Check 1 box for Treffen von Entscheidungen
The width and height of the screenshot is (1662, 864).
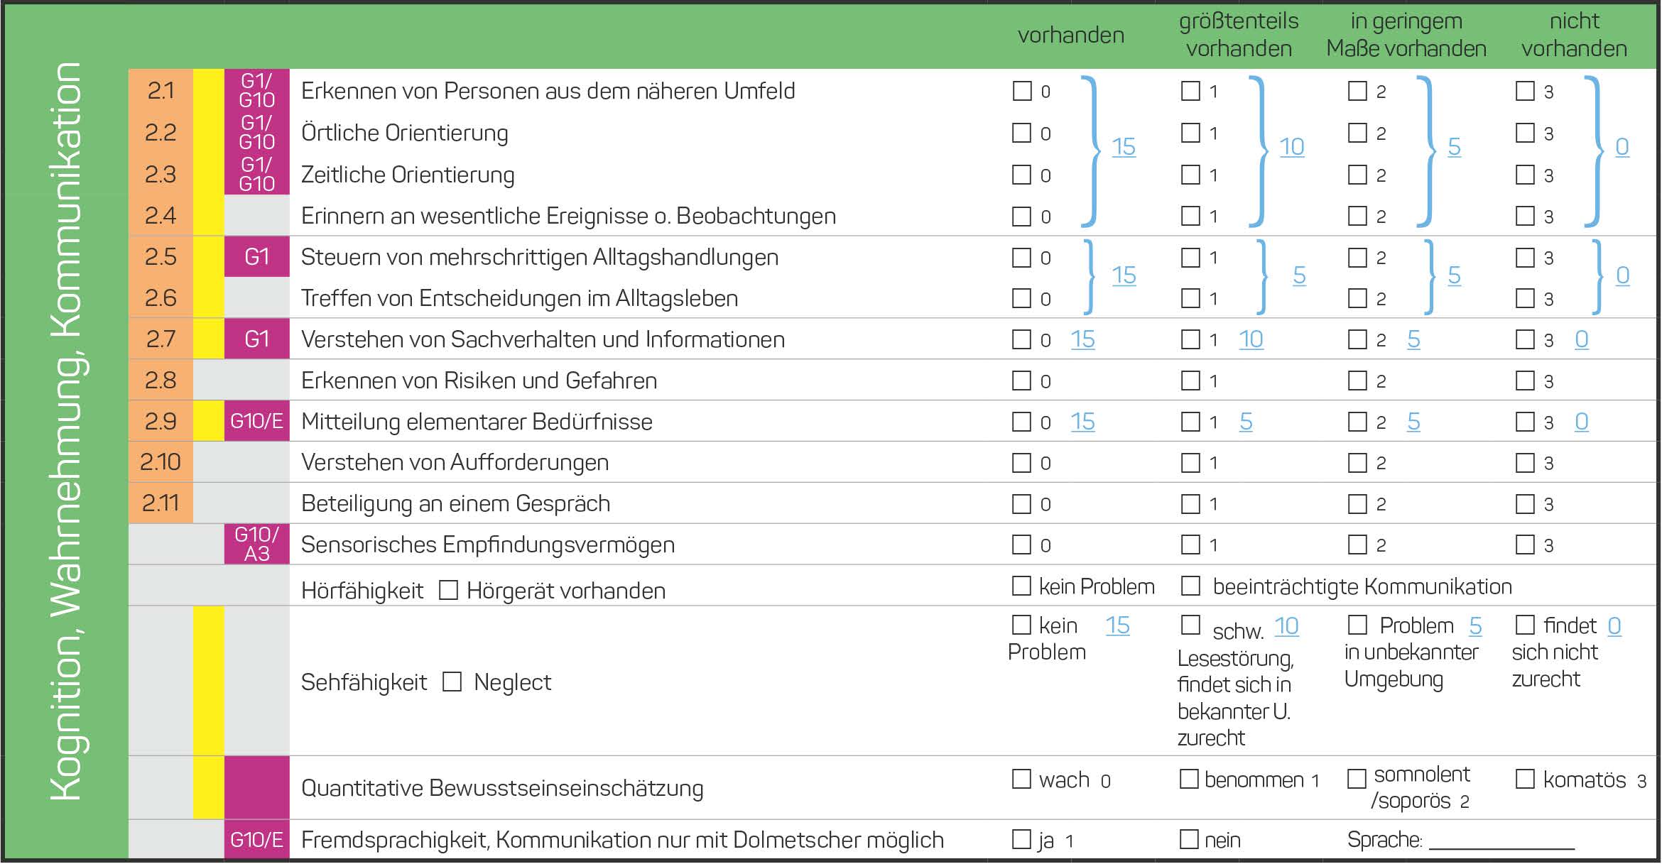1190,298
